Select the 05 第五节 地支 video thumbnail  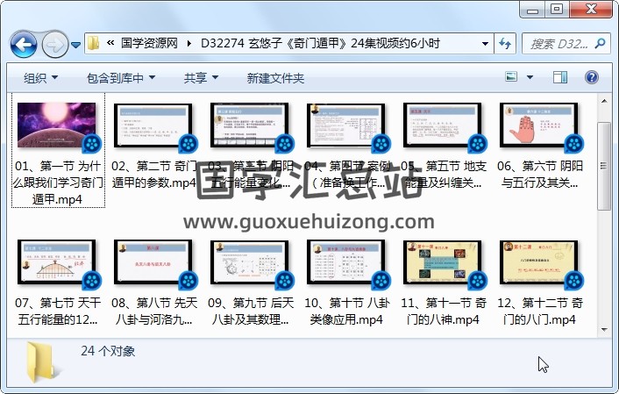[x=442, y=125]
